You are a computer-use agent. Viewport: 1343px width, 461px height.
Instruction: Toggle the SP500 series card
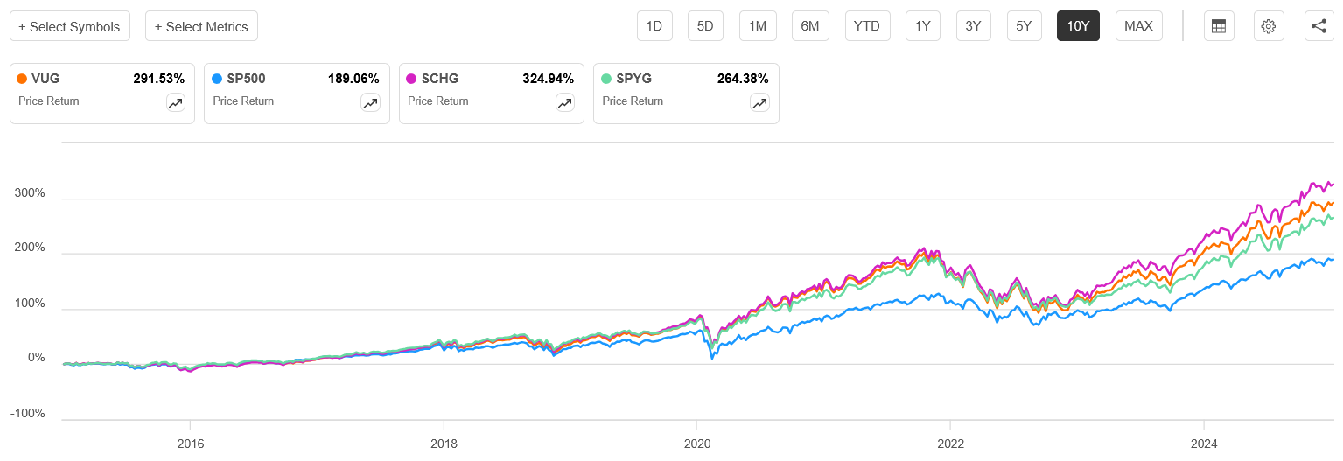(x=297, y=93)
